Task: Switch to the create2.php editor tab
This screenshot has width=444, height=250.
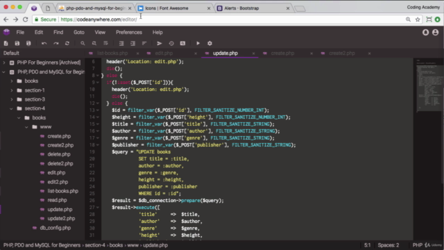Action: pyautogui.click(x=342, y=53)
